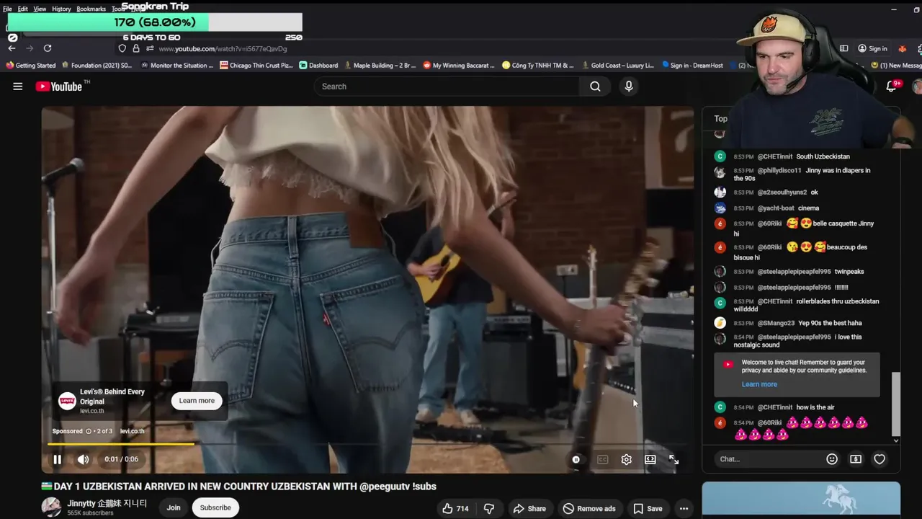922x519 pixels.
Task: Open the Gold Coast Luxury bookmark
Action: [618, 65]
